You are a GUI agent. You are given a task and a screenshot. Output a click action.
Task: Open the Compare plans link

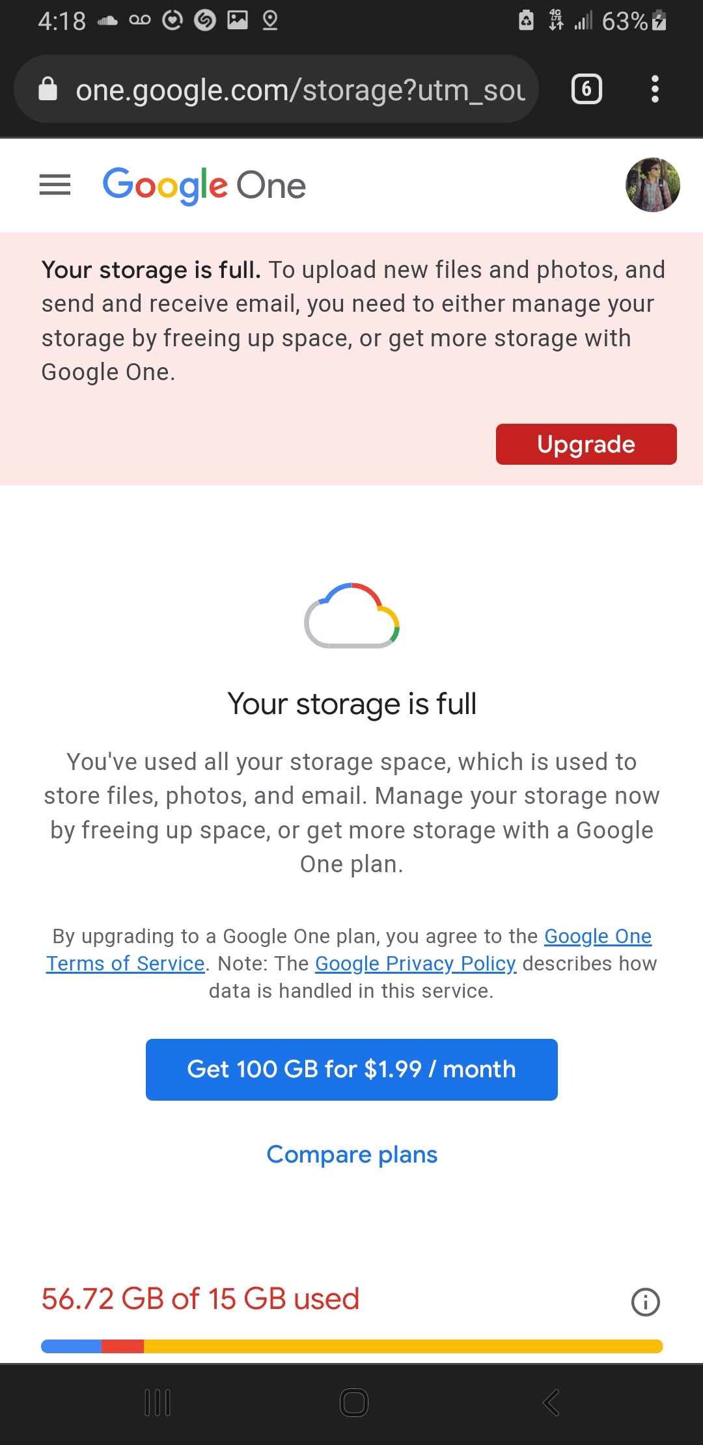351,1154
